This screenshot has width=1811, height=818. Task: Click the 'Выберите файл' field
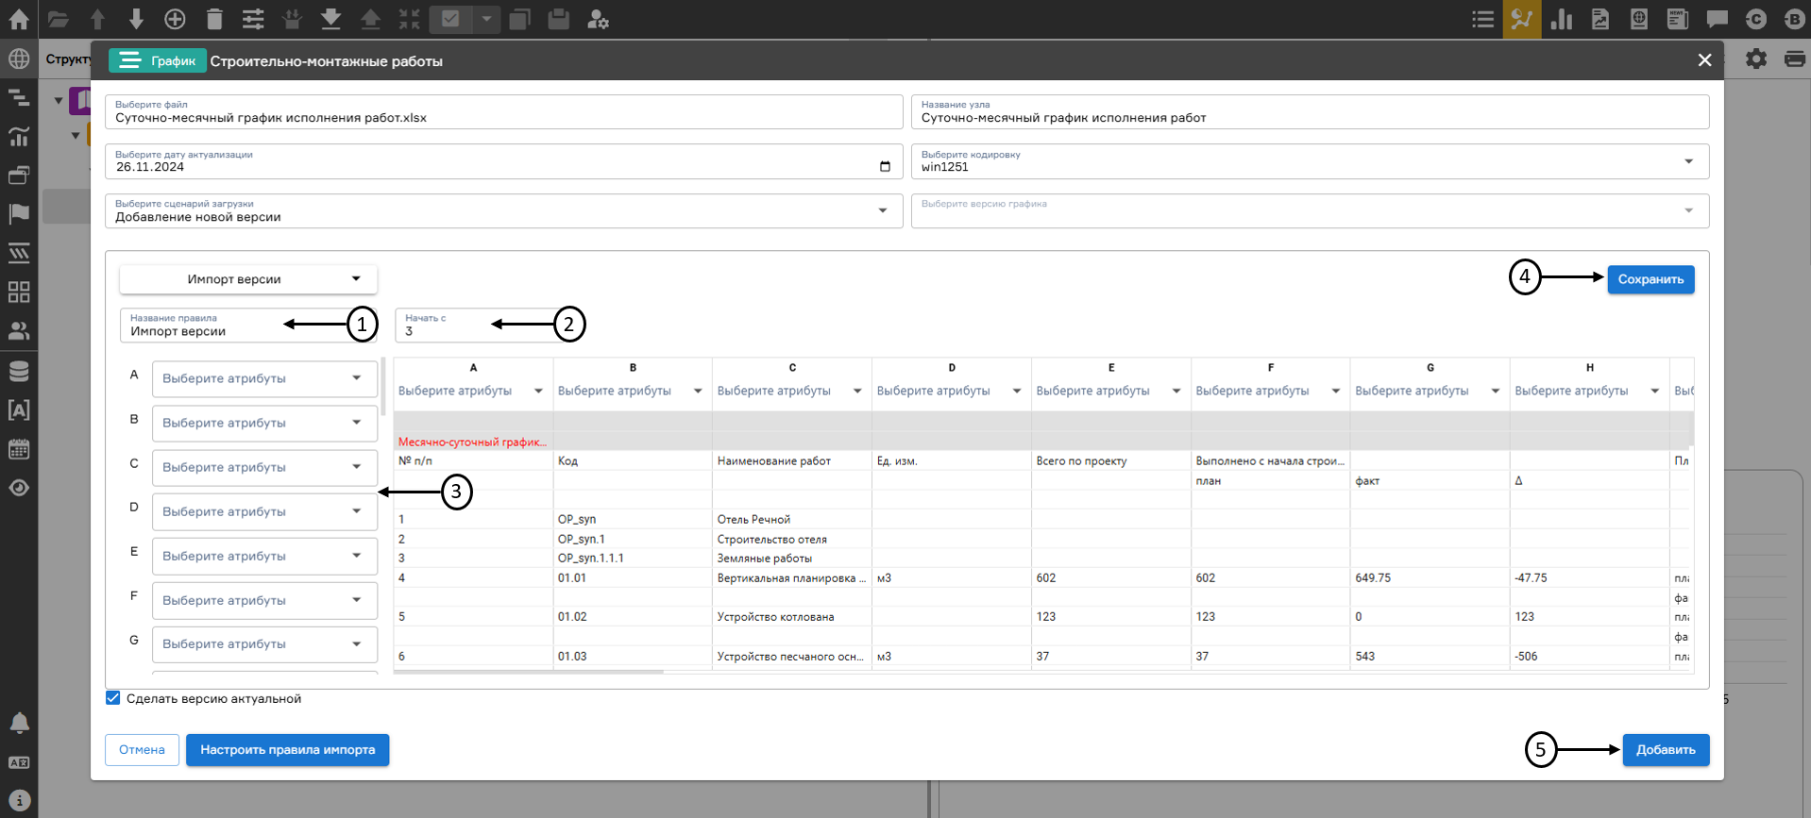pos(503,111)
